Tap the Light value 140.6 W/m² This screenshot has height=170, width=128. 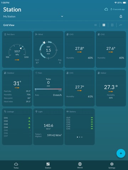[x=48, y=126]
